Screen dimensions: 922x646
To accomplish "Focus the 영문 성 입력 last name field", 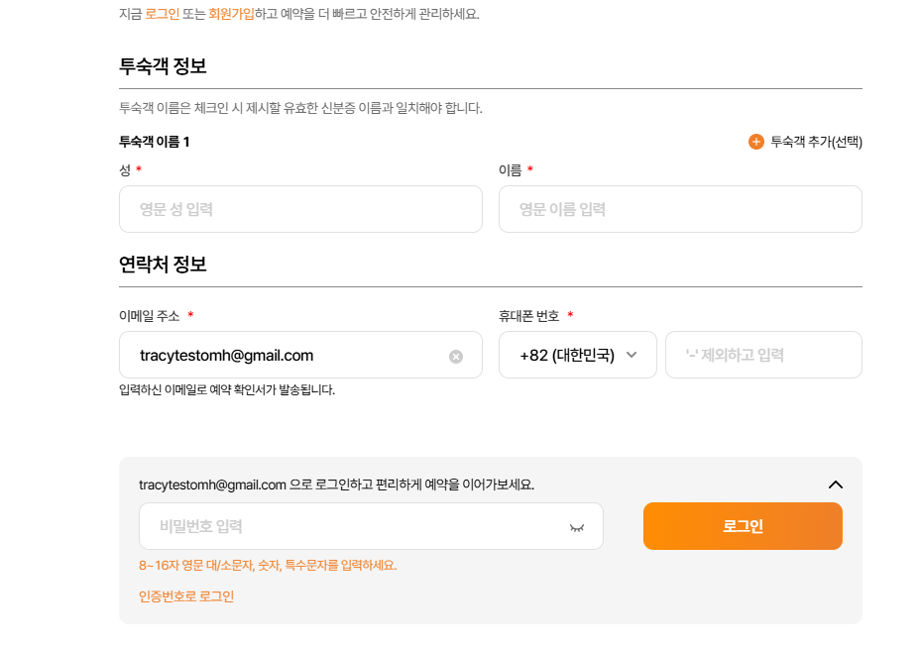I will [x=300, y=209].
